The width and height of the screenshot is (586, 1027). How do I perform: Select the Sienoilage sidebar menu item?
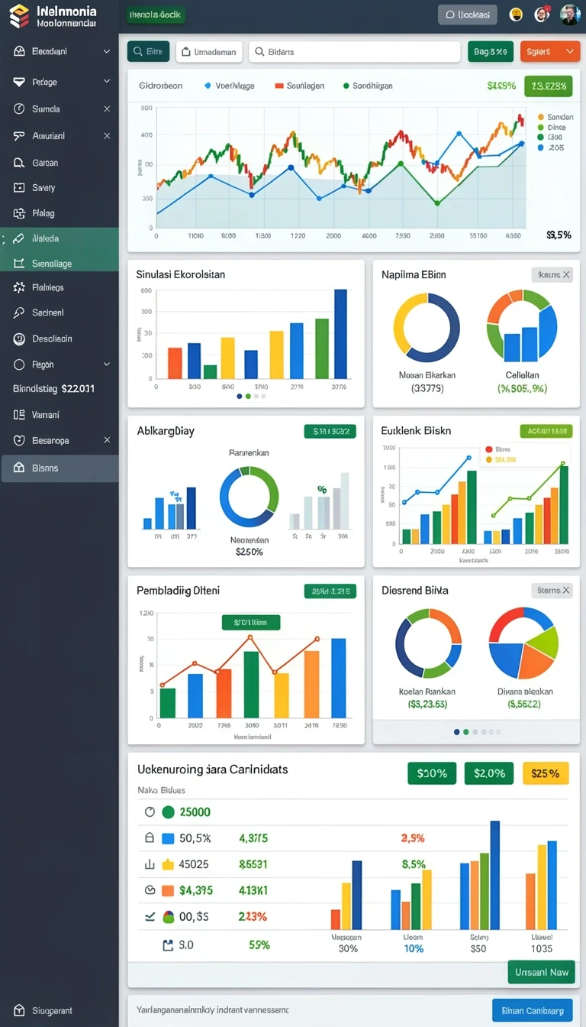(60, 264)
